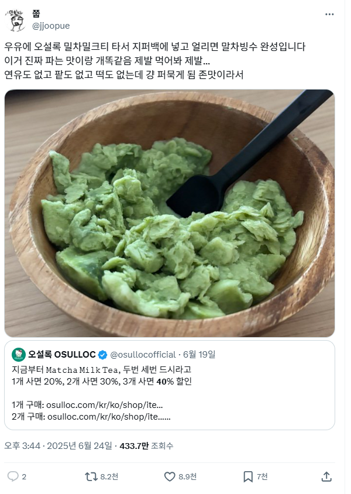Enlarge the matcha bingsu bowl photo
The width and height of the screenshot is (351, 494).
click(x=170, y=213)
